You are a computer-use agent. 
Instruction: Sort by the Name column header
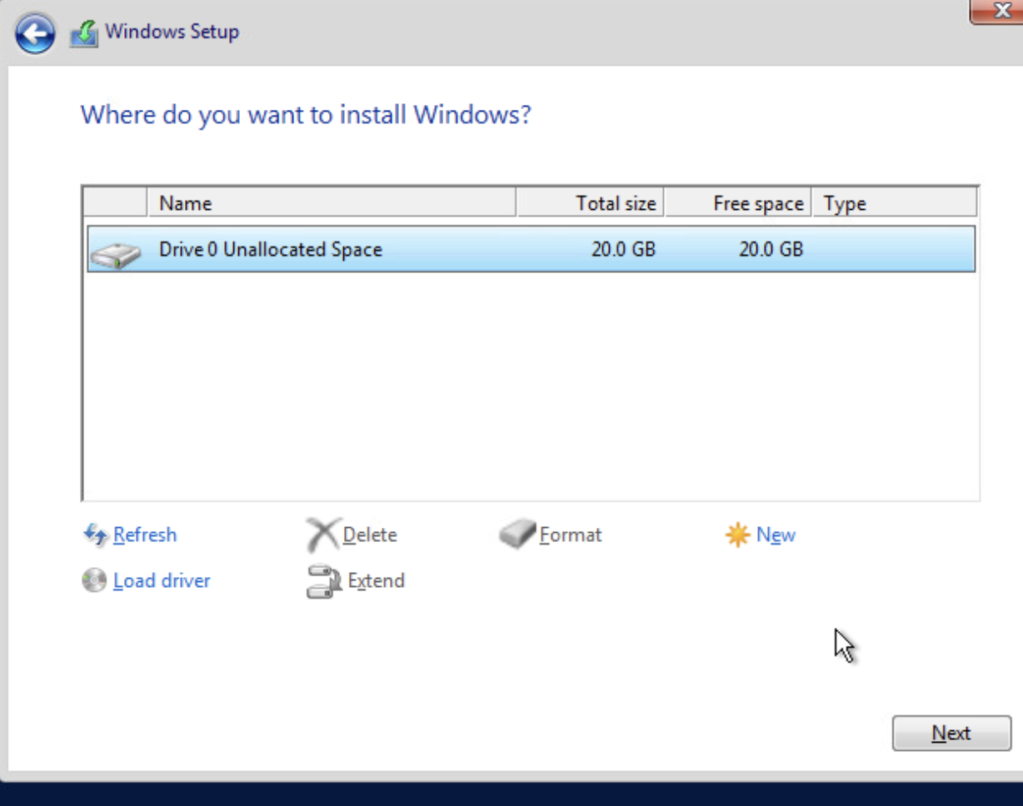331,203
